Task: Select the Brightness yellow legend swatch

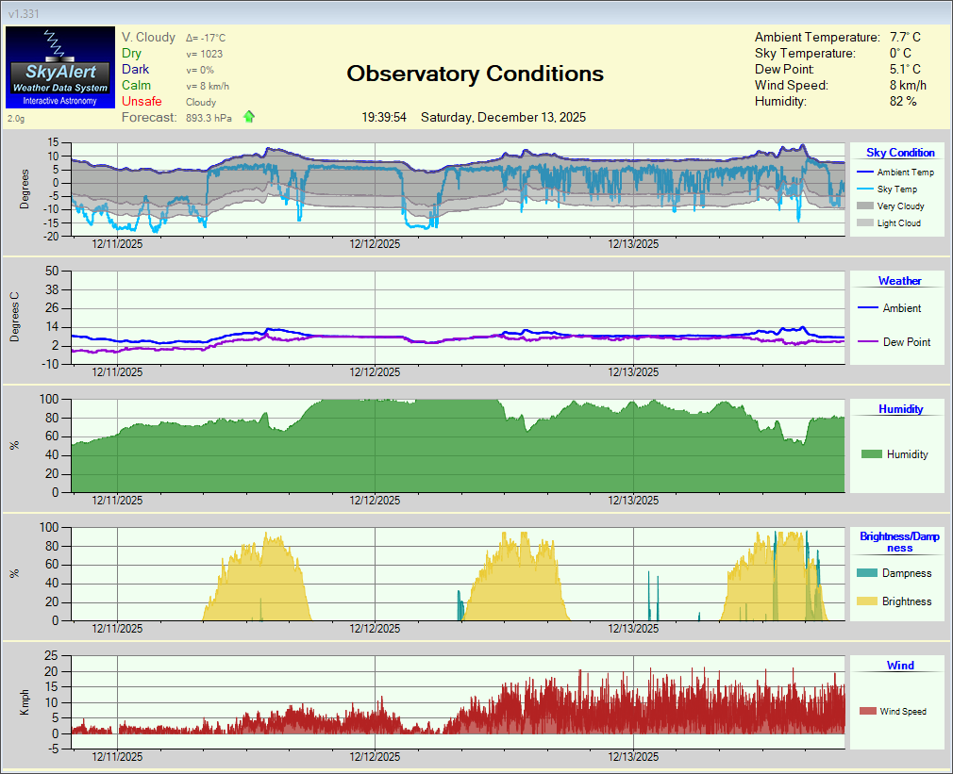Action: (865, 601)
